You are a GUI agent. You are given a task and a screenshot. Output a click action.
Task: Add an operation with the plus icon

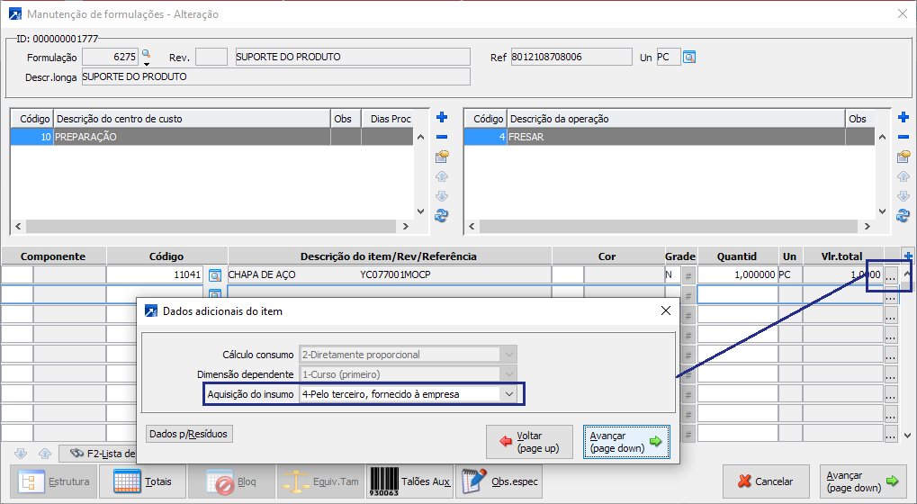tap(903, 118)
